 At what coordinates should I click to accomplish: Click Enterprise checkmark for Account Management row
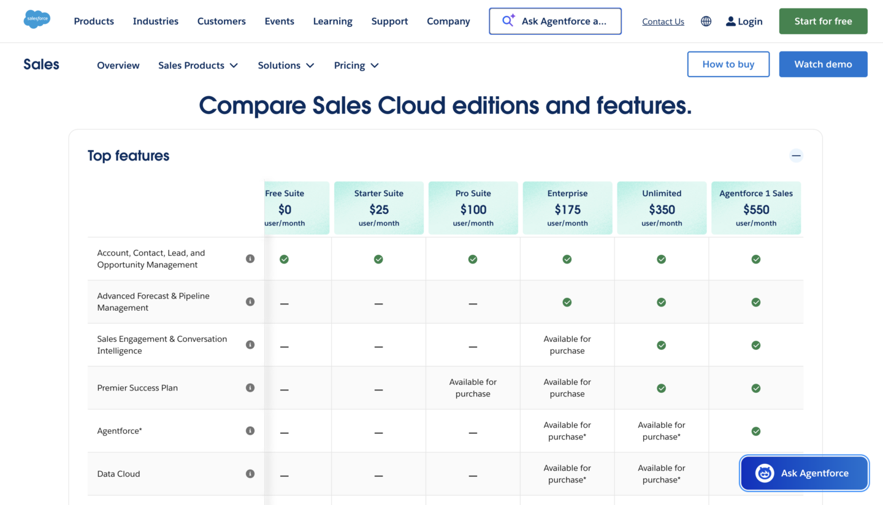coord(567,259)
